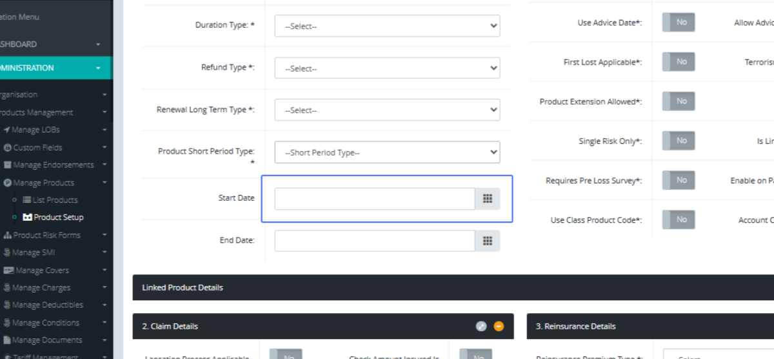Open the End Date calendar picker icon
This screenshot has height=359, width=774.
488,241
